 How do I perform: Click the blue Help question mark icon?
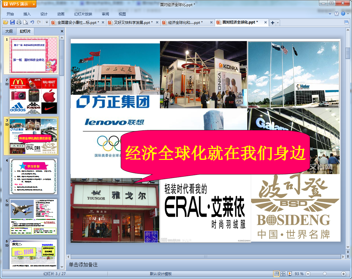coord(343,14)
